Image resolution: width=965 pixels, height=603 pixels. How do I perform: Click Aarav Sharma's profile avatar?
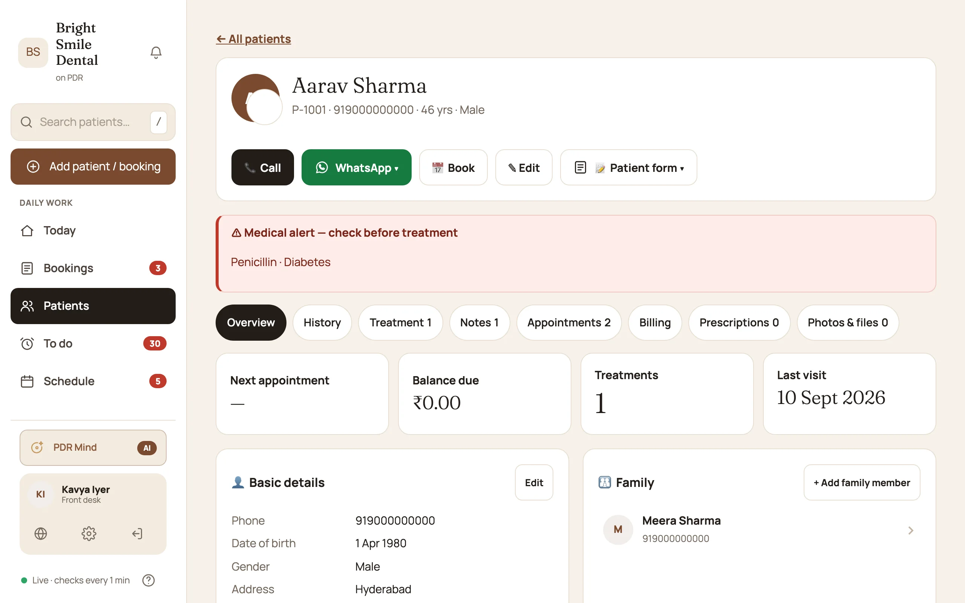click(256, 98)
